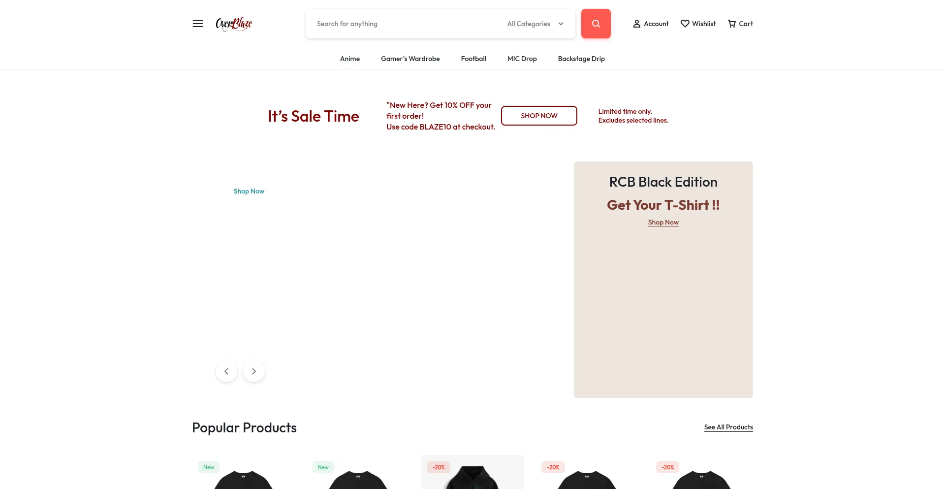Open the See All Products link
Screen dimensions: 945x489
[x=728, y=427]
